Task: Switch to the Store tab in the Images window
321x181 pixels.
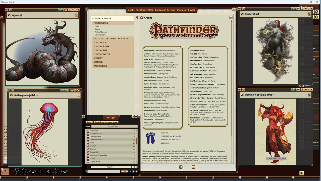Action: [89, 122]
